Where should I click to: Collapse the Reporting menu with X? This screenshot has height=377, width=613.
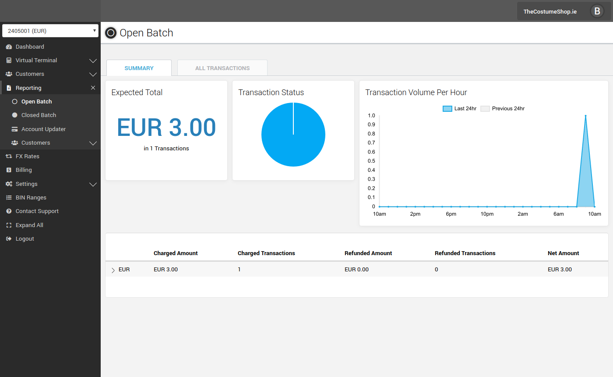93,88
